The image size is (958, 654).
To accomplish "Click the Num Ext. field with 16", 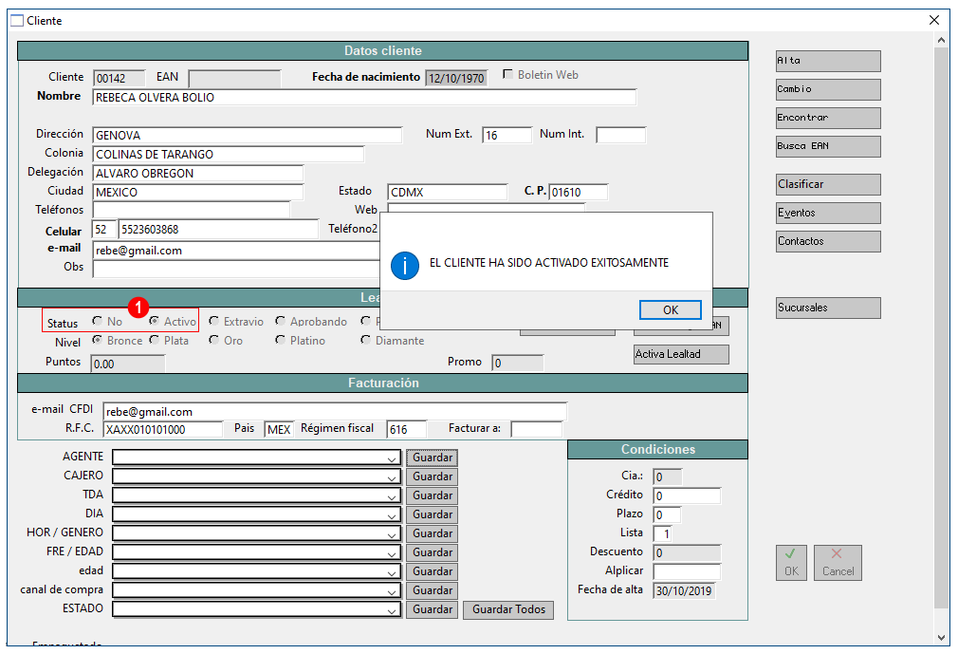I will pos(507,135).
